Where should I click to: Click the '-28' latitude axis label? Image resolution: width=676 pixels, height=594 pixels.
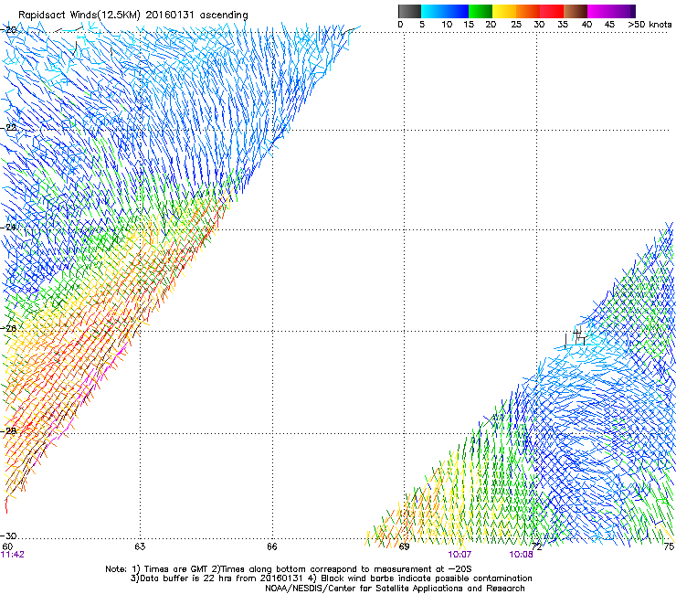pos(8,431)
